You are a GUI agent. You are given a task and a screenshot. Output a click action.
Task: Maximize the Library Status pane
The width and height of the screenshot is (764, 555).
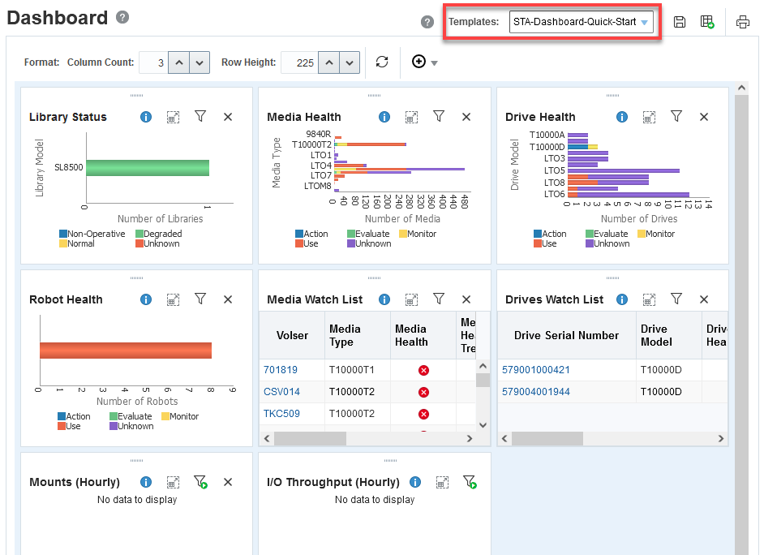(x=173, y=117)
